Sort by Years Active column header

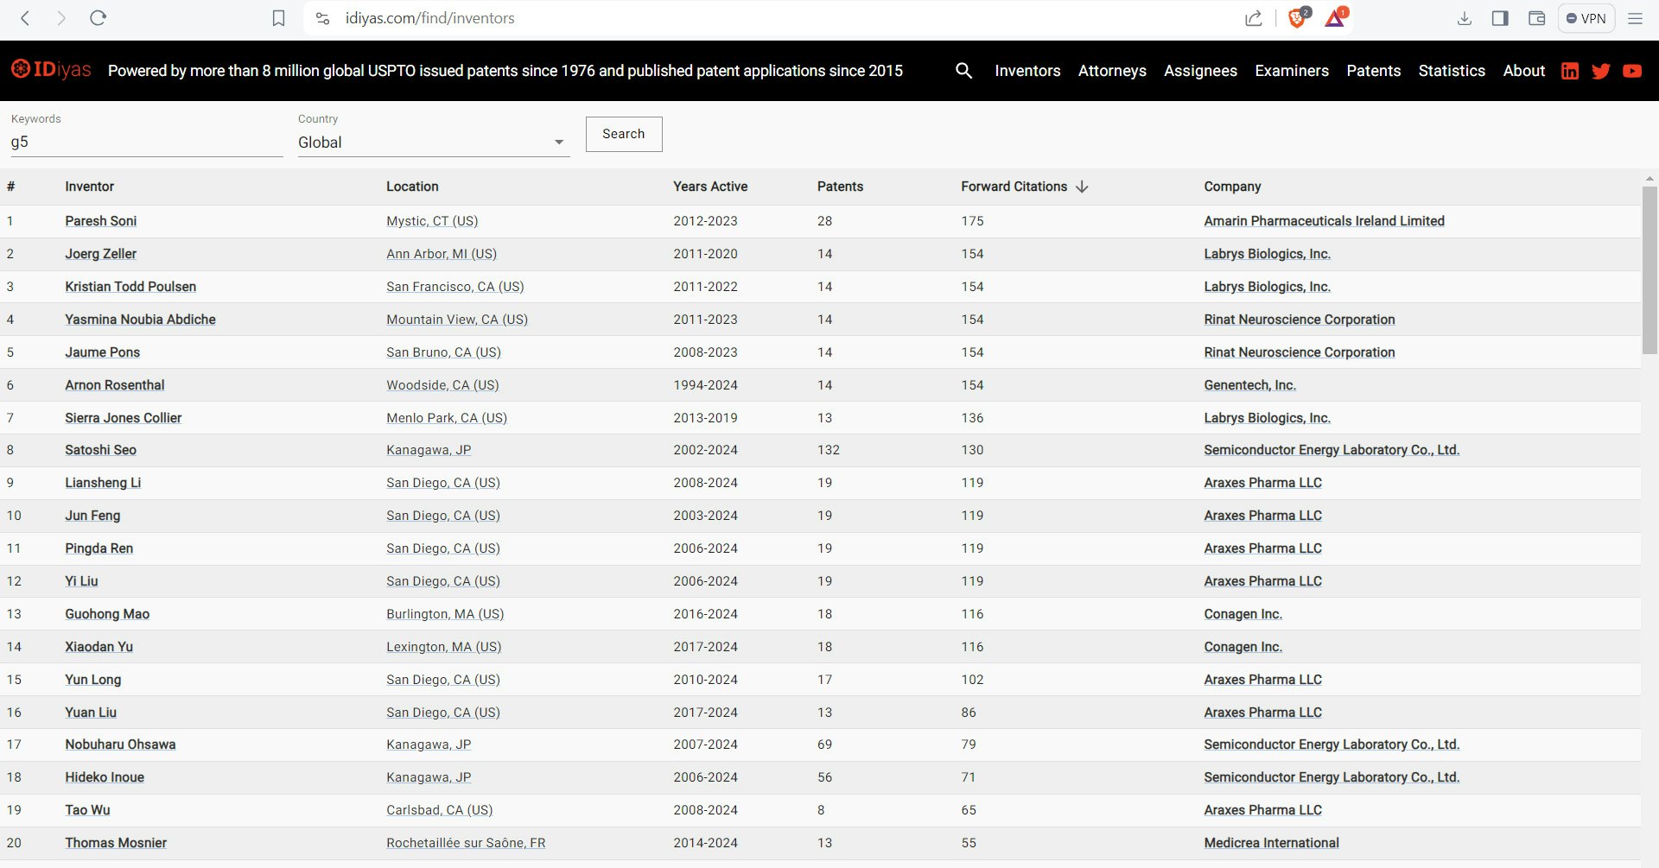710,187
